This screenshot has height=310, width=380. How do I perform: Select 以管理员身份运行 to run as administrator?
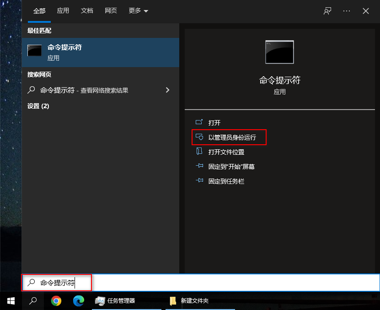pyautogui.click(x=229, y=137)
